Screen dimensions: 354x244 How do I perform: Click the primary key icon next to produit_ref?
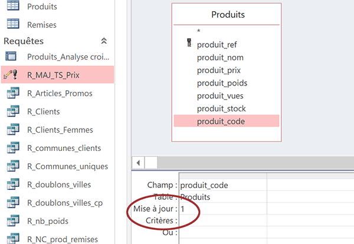189,42
